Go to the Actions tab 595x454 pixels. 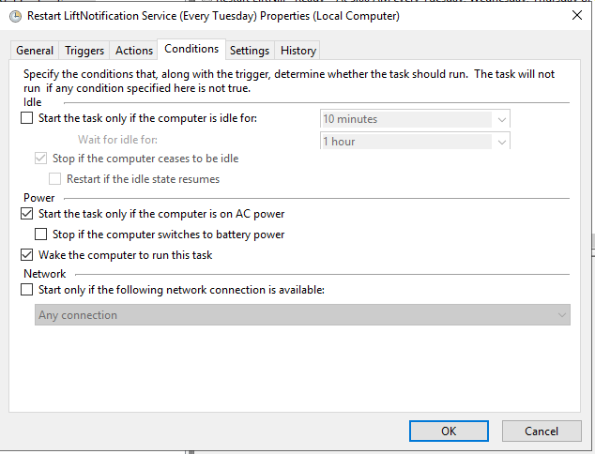[x=134, y=51]
